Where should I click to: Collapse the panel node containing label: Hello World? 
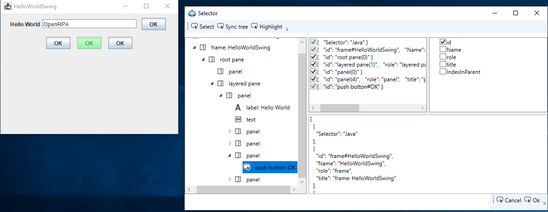[x=220, y=96]
